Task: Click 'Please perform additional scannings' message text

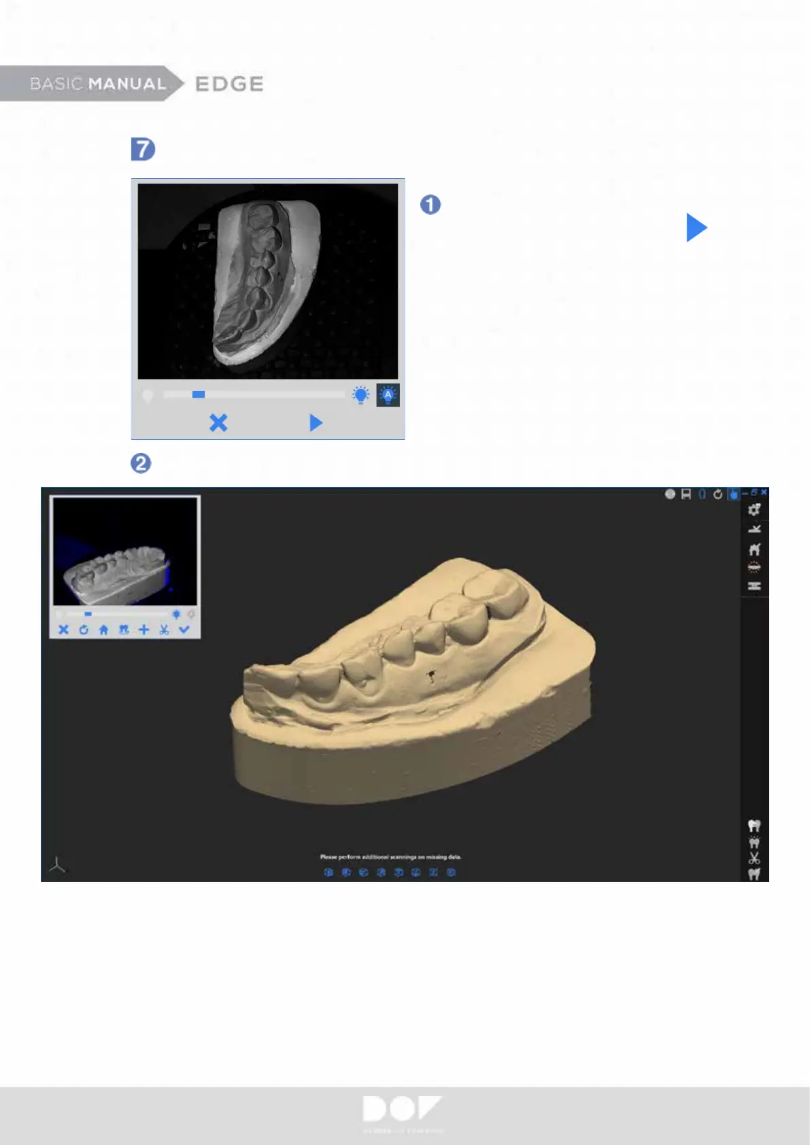Action: point(390,857)
